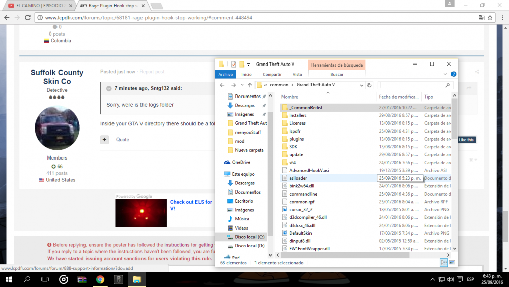Click the new folder quick-access icon

coord(241,64)
